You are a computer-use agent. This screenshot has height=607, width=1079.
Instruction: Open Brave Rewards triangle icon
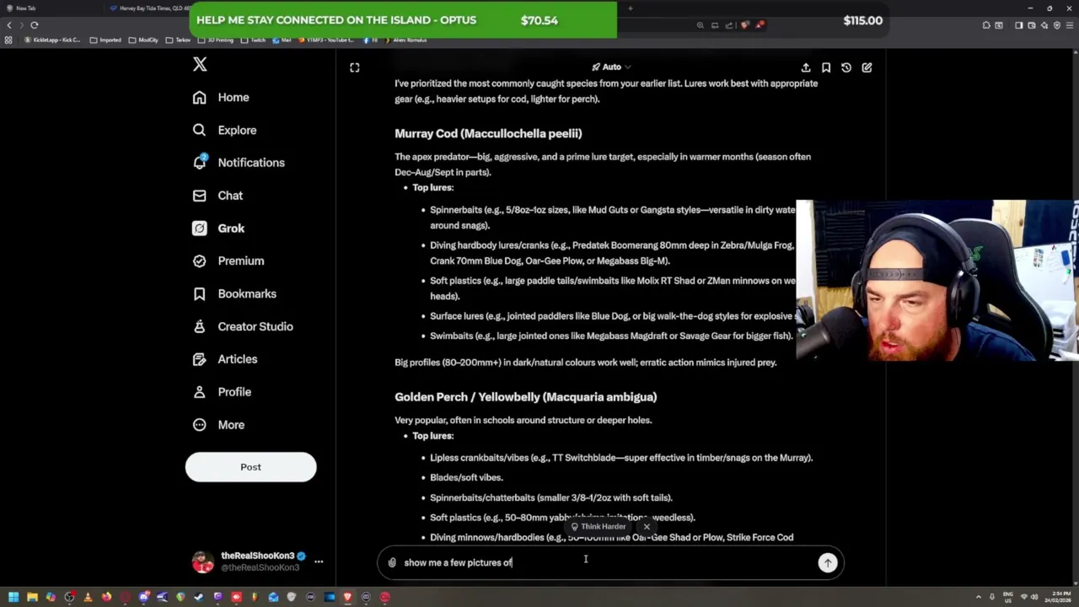point(760,25)
